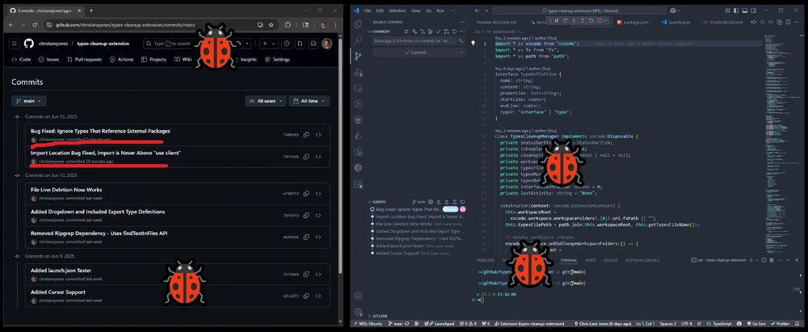Viewport: 808px width, 332px height.
Task: Reload the GitHub page in Chrome
Action: [x=35, y=25]
